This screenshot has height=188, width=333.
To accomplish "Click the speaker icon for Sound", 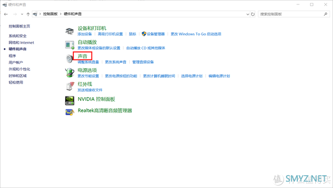I will [x=69, y=59].
